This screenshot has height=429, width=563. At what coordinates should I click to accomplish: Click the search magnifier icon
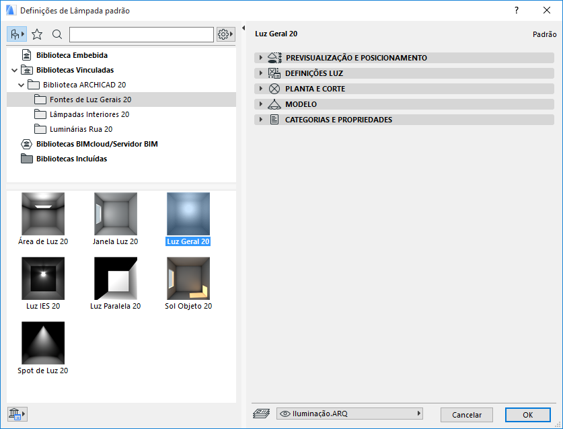(x=57, y=34)
